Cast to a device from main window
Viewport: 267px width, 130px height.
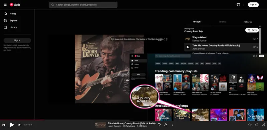pos(238,5)
